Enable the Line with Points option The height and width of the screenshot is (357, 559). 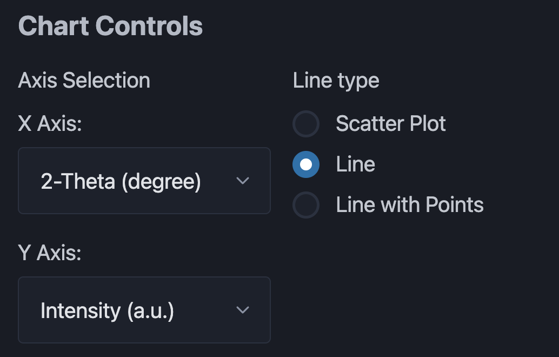(306, 205)
